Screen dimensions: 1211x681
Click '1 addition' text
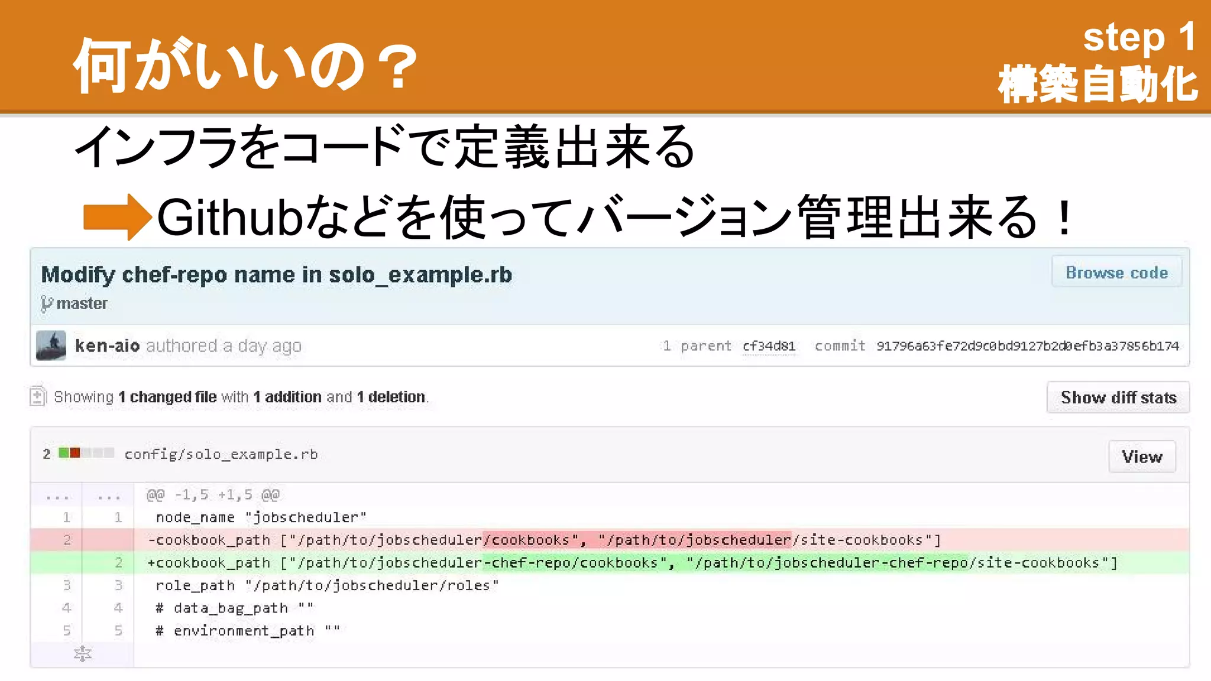point(287,397)
